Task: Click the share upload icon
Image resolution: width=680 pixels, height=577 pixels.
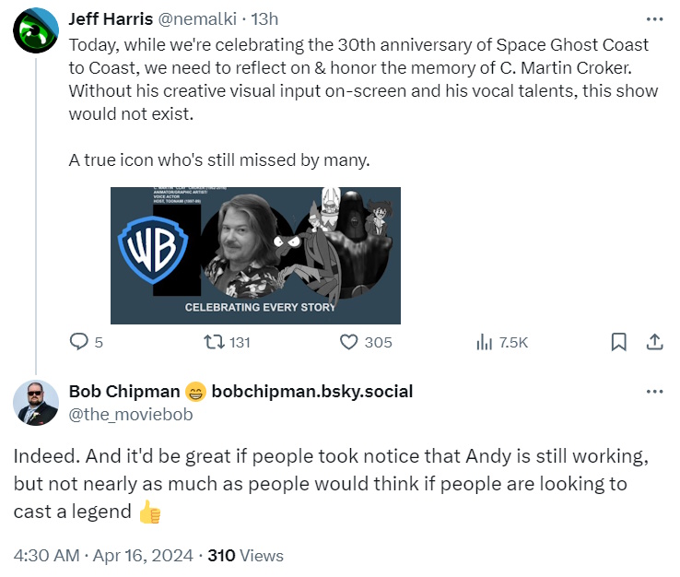Action: pos(654,342)
